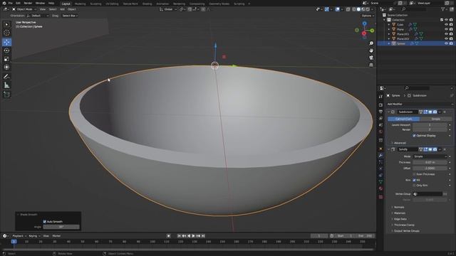Click the Blender logo icon
The height and width of the screenshot is (256, 456).
point(4,3)
